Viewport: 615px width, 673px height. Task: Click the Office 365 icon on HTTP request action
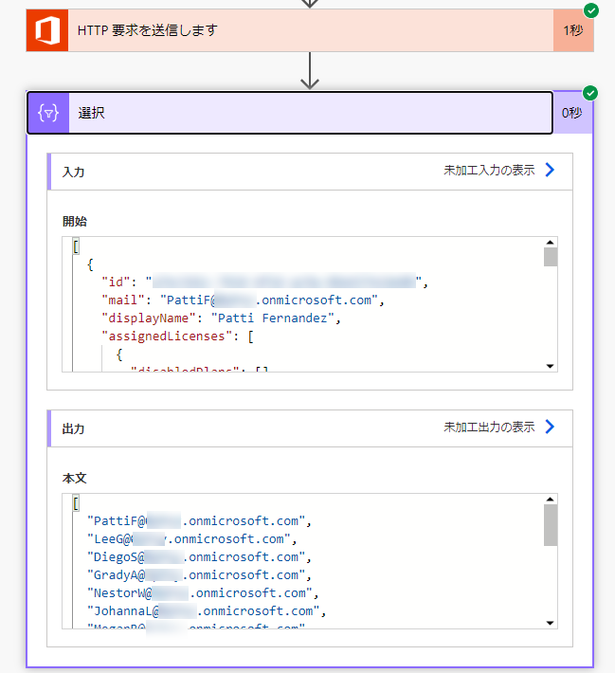pos(47,30)
